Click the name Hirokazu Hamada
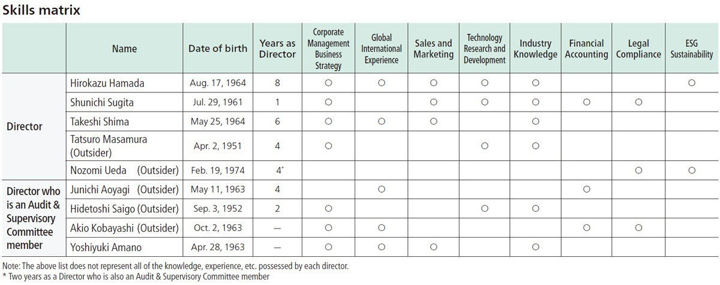This screenshot has height=285, width=720. click(x=107, y=83)
